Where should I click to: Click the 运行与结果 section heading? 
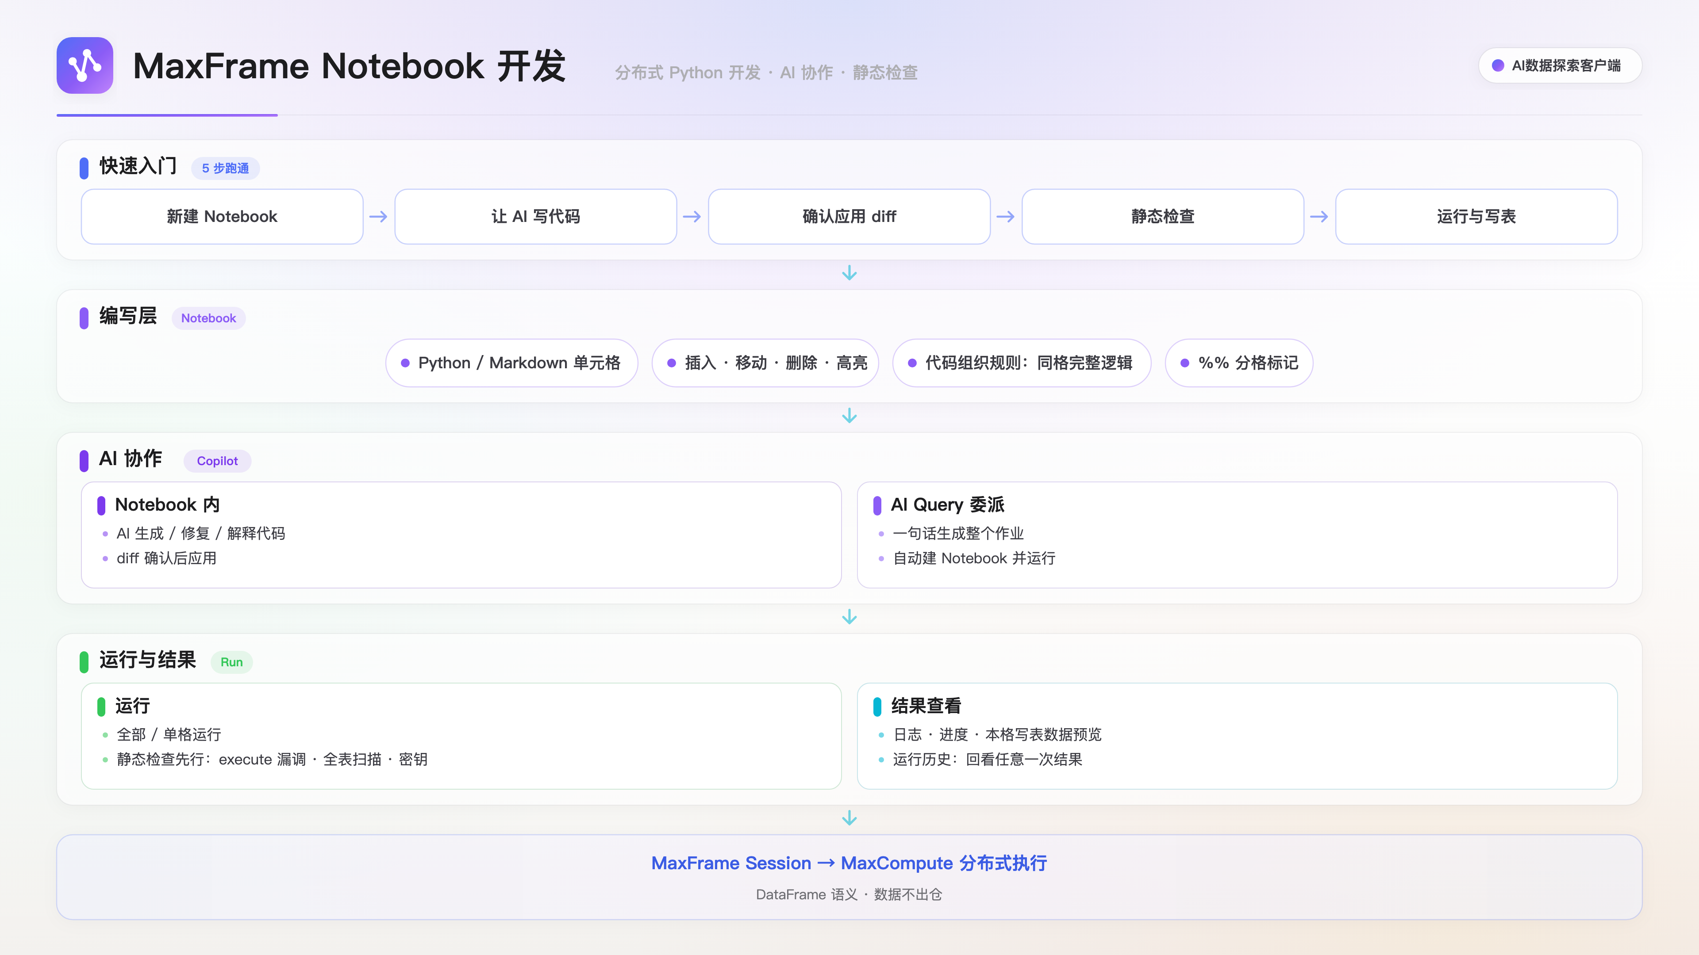pyautogui.click(x=148, y=661)
